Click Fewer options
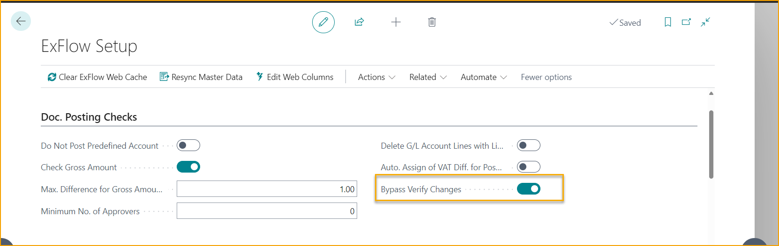The image size is (779, 246). coord(547,77)
